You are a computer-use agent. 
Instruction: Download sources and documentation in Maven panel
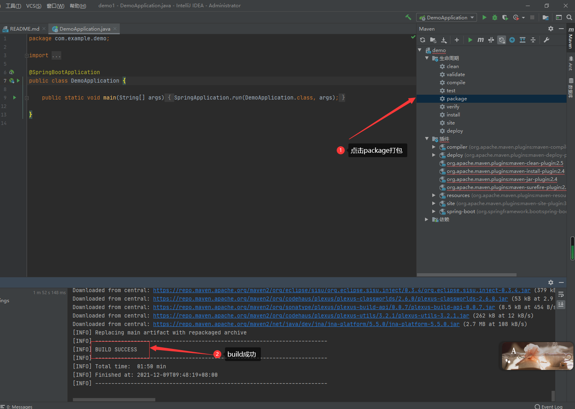(444, 40)
